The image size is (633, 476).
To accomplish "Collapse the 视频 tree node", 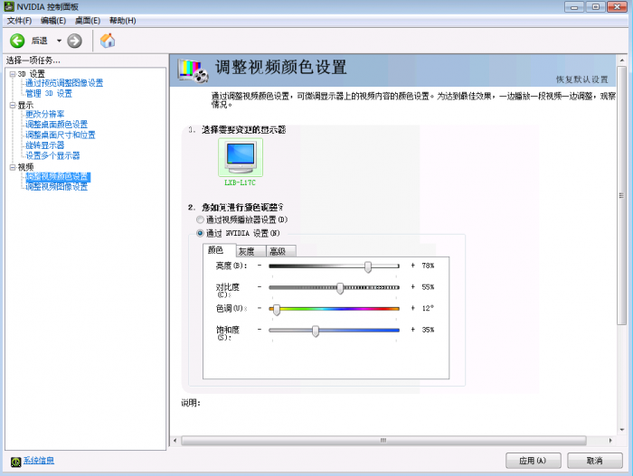I will pyautogui.click(x=13, y=167).
